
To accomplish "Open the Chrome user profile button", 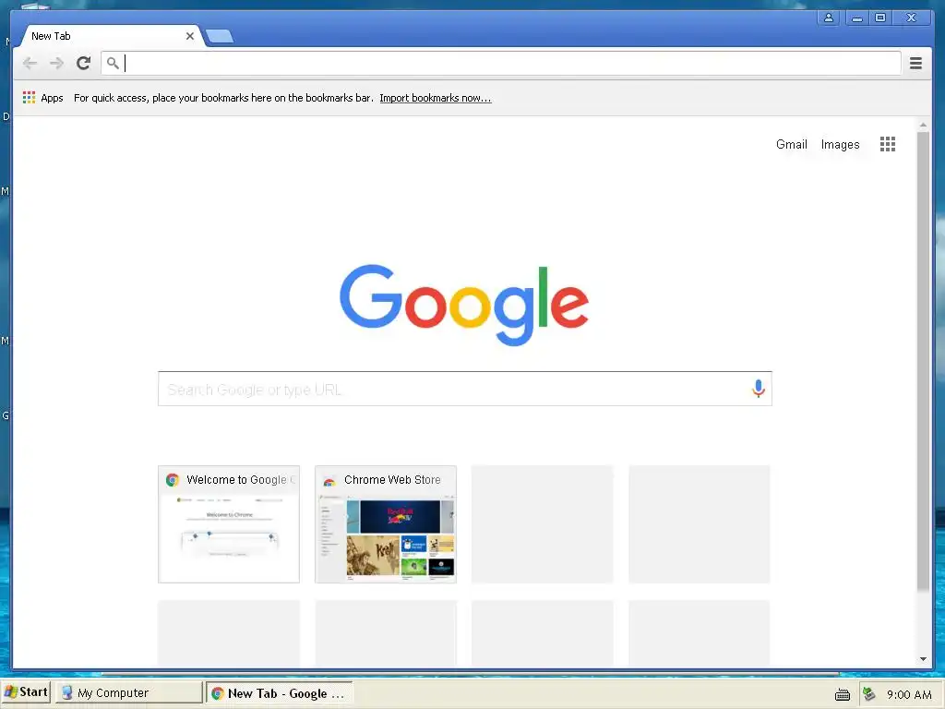I will 829,18.
